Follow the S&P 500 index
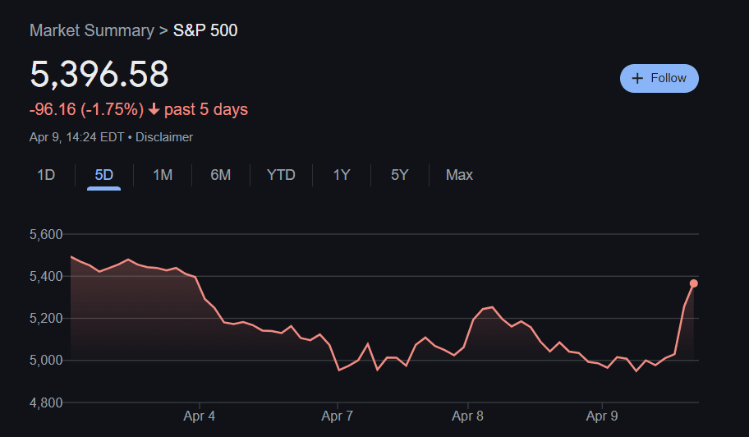Image resolution: width=749 pixels, height=437 pixels. tap(659, 78)
